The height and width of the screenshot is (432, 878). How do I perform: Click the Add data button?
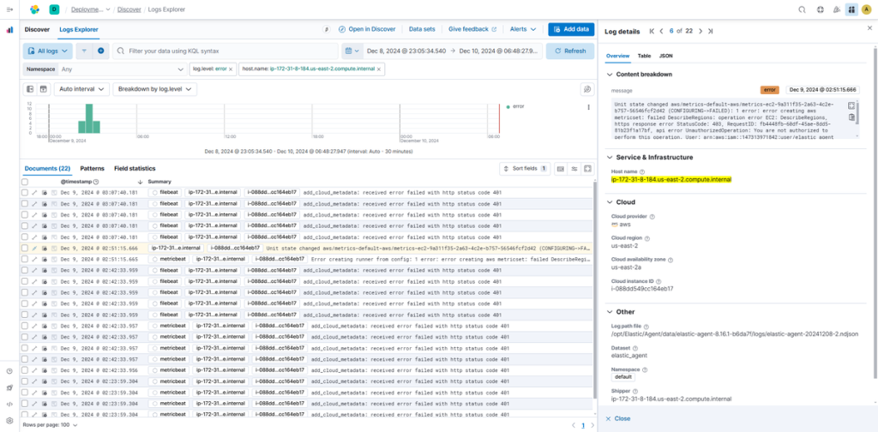tap(570, 29)
